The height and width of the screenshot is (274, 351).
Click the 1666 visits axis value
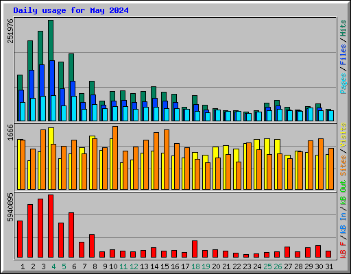10,132
